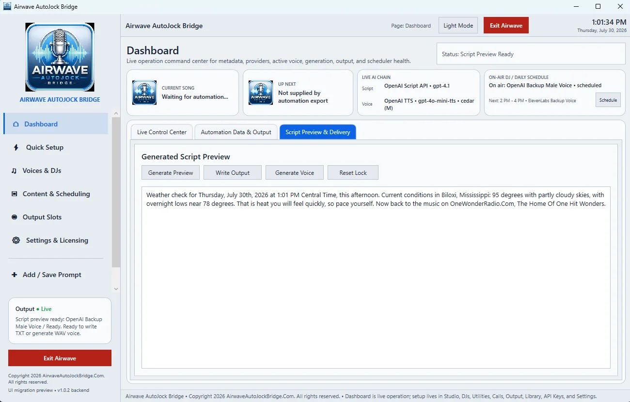Viewport: 630px width, 402px height.
Task: Switch to Automation Data & Output tab
Action: [x=236, y=132]
